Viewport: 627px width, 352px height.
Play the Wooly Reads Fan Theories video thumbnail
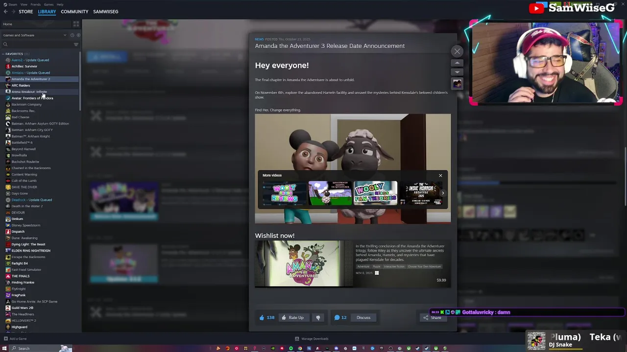(x=376, y=193)
